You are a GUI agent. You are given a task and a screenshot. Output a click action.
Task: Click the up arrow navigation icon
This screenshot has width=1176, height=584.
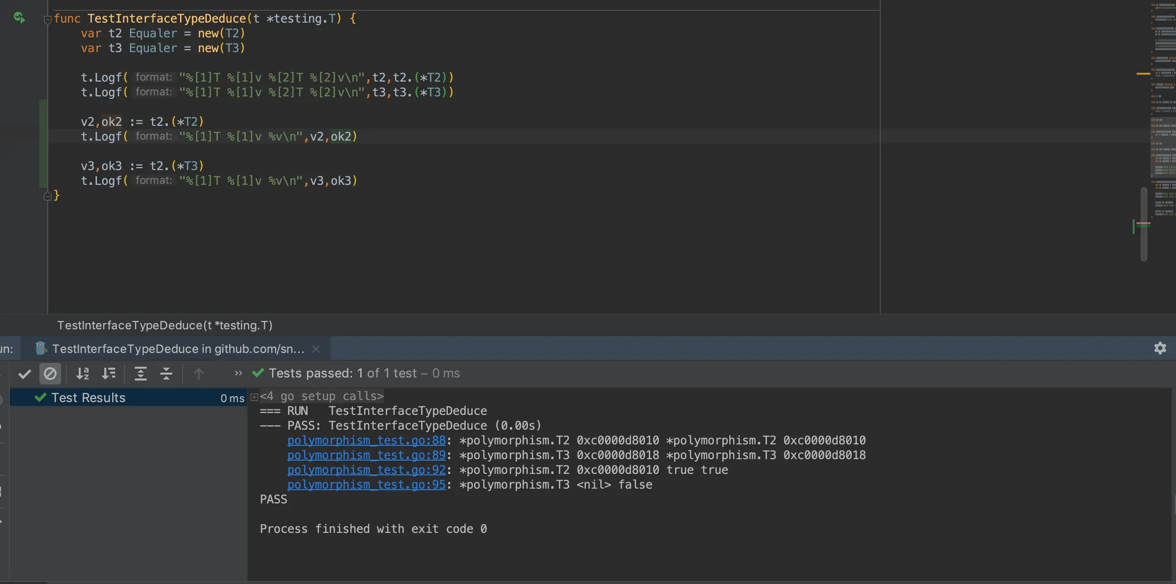(x=199, y=373)
